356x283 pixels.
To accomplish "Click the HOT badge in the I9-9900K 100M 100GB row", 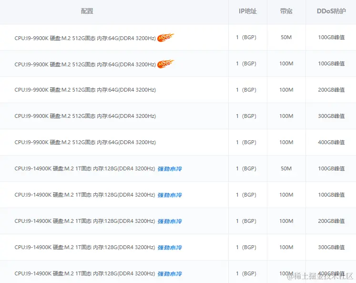I will (x=165, y=64).
